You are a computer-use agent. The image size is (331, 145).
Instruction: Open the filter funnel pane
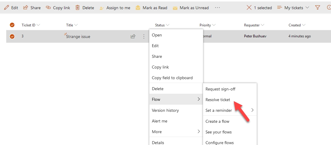[x=317, y=8]
